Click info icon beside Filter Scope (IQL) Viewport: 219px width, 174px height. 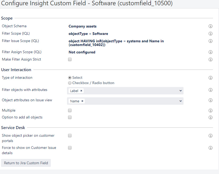(x=210, y=34)
